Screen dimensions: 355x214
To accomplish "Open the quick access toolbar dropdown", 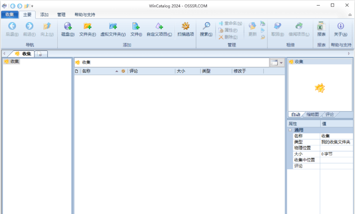I will click(x=32, y=6).
